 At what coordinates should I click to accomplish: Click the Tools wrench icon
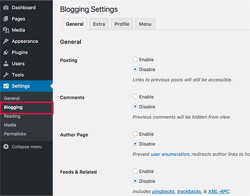(6, 74)
